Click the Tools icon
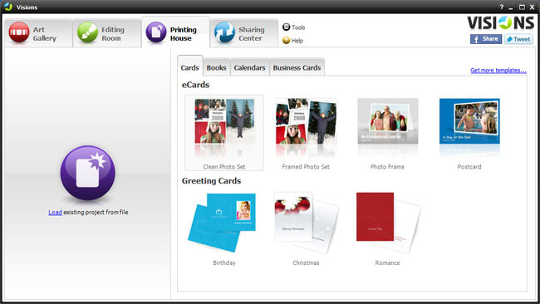The image size is (540, 304). (286, 27)
